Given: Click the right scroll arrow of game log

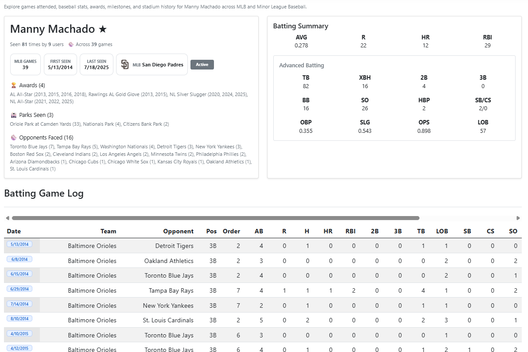Looking at the screenshot, I should coord(518,218).
